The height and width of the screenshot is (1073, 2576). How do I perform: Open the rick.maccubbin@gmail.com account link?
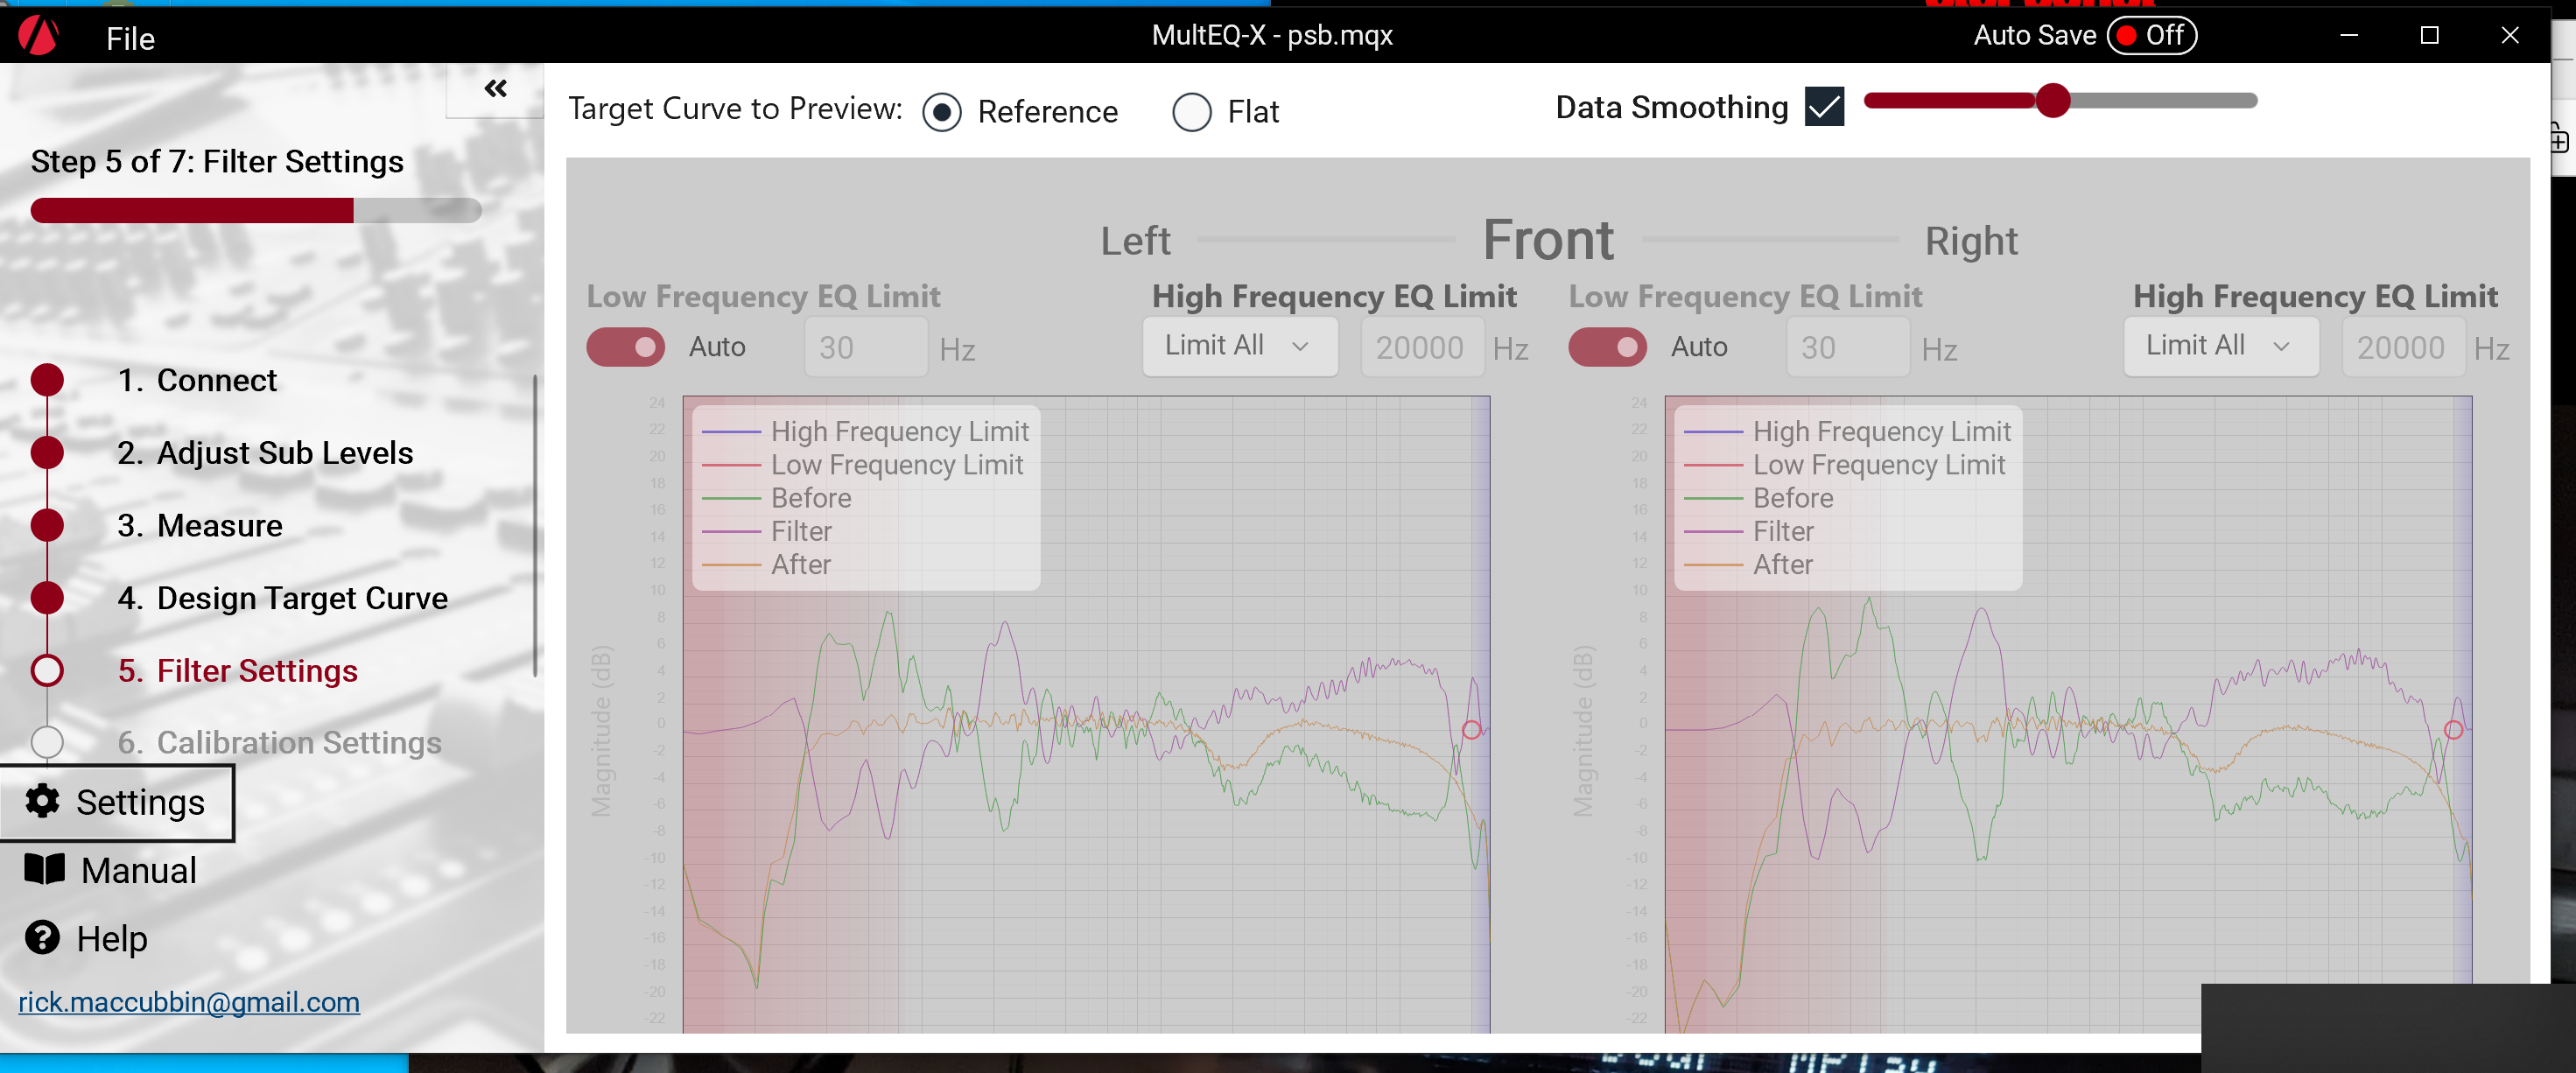point(189,1002)
